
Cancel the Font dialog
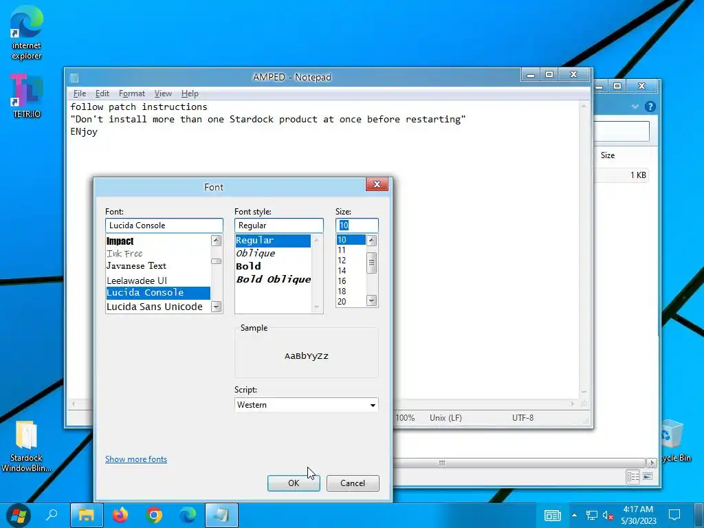click(x=353, y=483)
